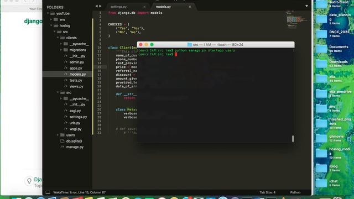Viewport: 354px width, 199px height.
Task: Open env folder on desktop
Action: point(321,108)
